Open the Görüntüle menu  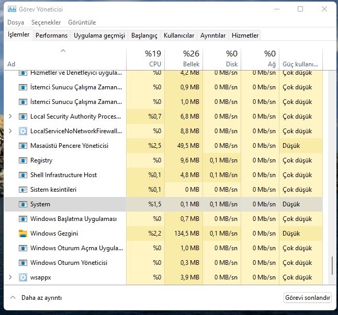coord(82,22)
